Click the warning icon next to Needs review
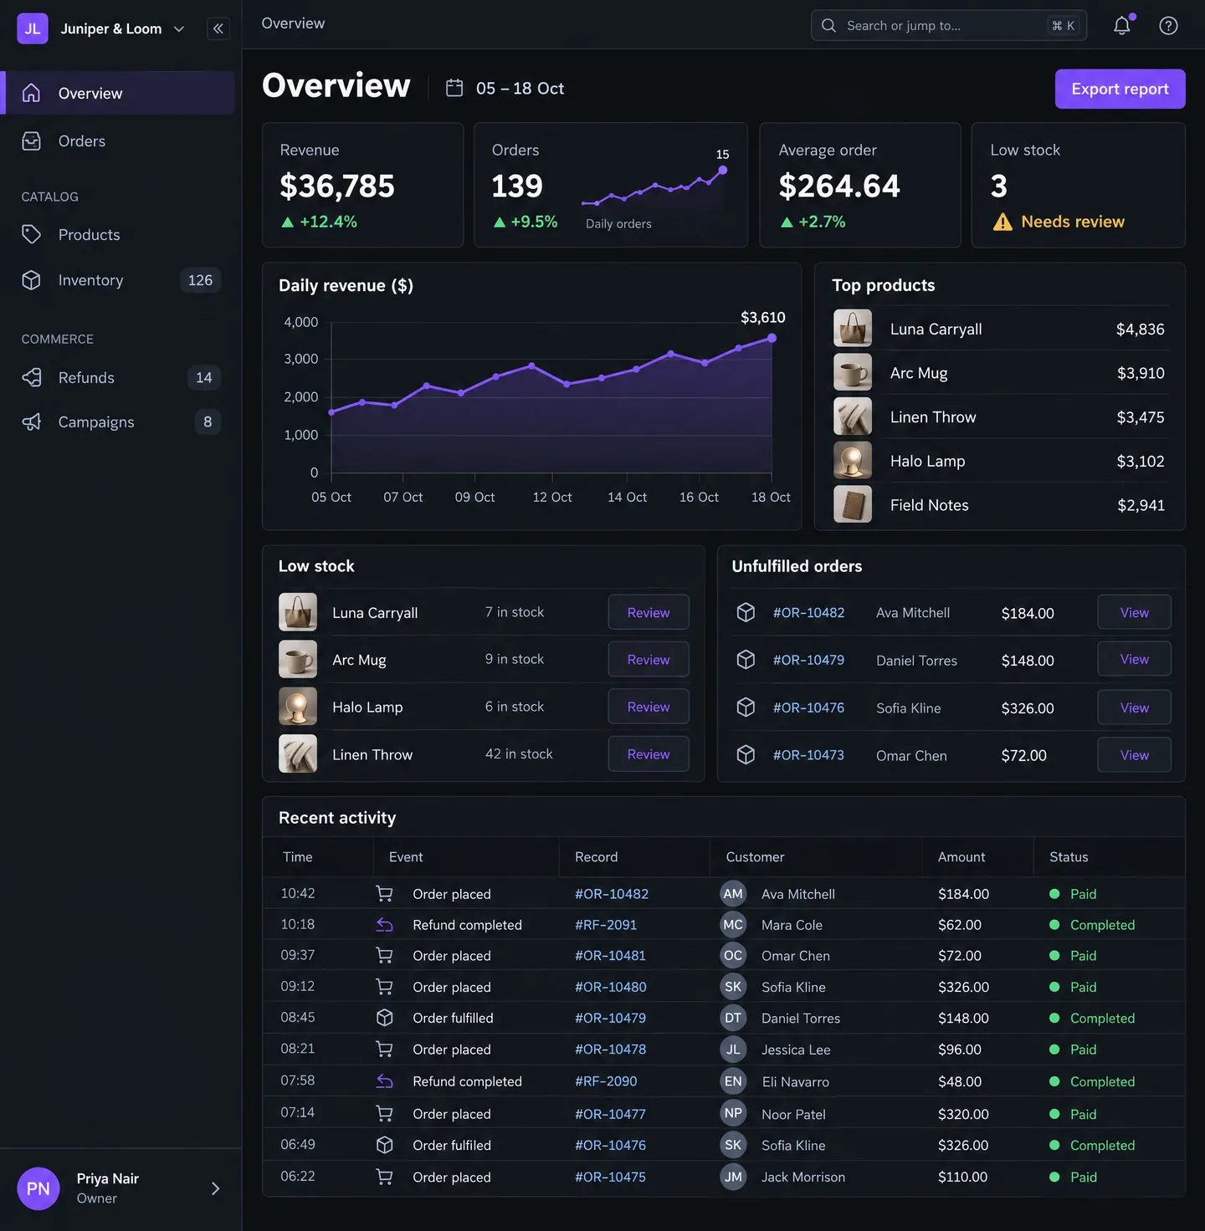 click(1002, 222)
